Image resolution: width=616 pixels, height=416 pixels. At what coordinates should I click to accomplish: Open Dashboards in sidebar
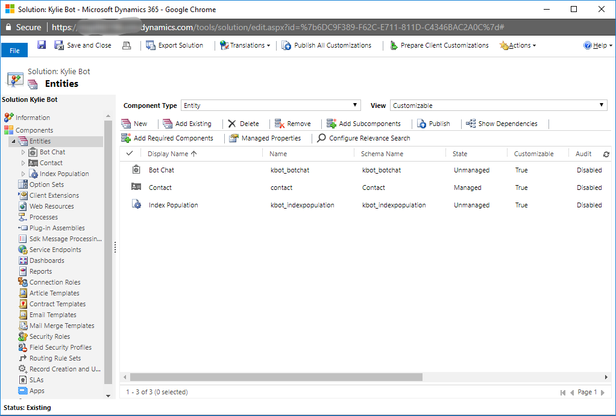coord(41,260)
